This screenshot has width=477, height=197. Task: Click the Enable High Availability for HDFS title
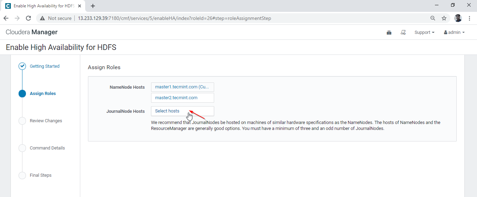[x=61, y=47]
